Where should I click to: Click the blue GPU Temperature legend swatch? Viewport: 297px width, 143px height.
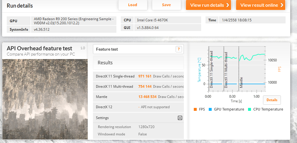click(210, 109)
